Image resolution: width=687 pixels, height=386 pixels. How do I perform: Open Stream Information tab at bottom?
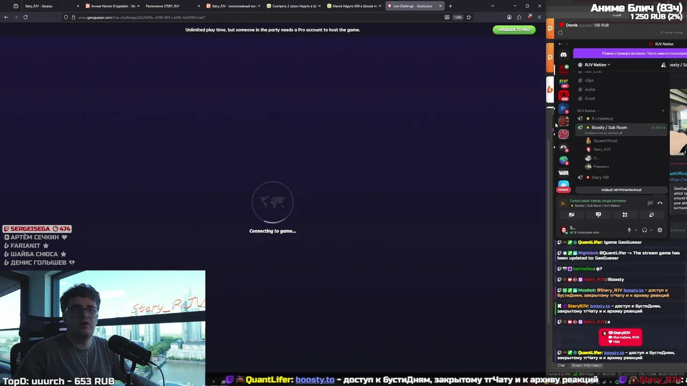click(586, 366)
